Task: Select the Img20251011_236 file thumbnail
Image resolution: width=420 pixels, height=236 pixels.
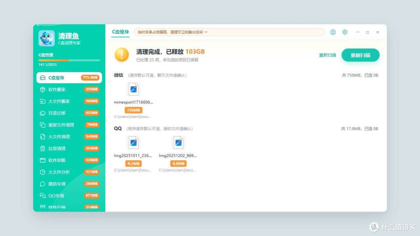Action: click(x=133, y=143)
